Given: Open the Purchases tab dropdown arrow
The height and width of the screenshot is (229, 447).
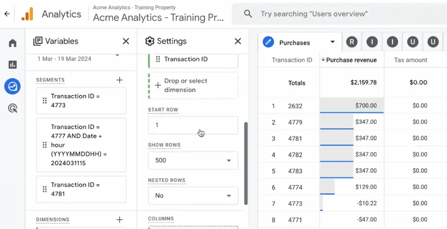Looking at the screenshot, I should click(333, 42).
